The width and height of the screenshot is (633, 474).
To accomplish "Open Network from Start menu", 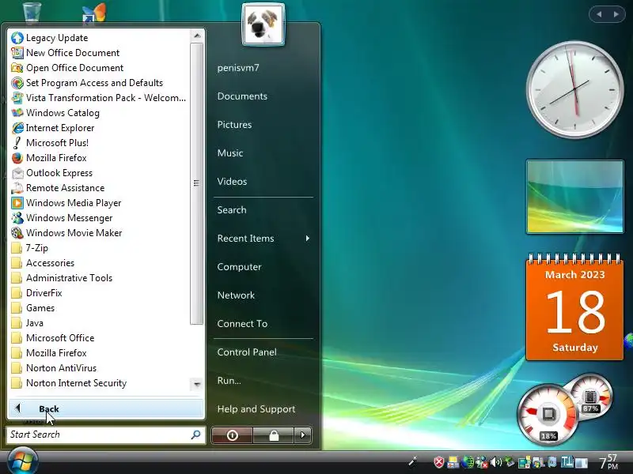I will pyautogui.click(x=236, y=295).
